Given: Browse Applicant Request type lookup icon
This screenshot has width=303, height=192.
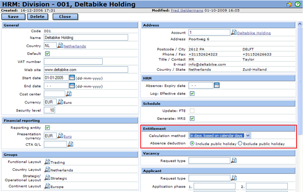Looking at the screenshot, I should (234, 178).
